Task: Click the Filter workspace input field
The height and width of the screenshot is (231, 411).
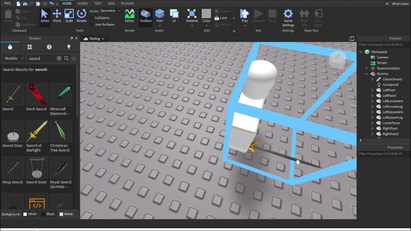Action: click(384, 45)
